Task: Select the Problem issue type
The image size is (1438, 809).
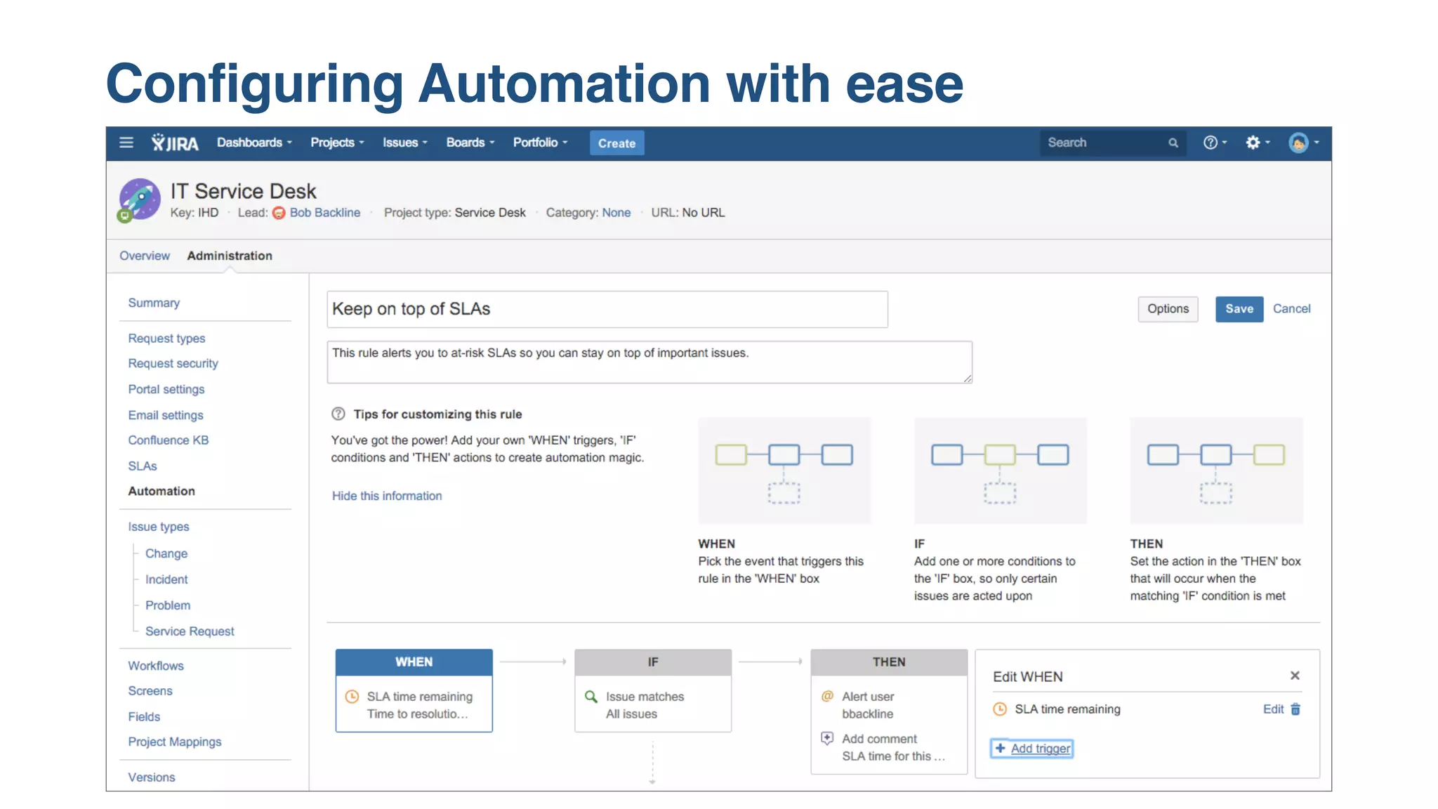Action: pos(168,605)
